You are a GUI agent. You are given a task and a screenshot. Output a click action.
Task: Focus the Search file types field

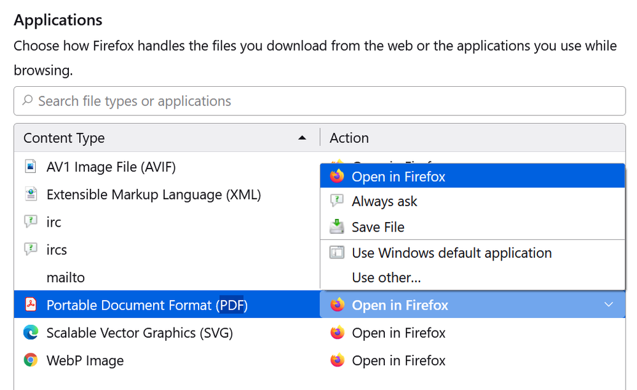tap(319, 101)
